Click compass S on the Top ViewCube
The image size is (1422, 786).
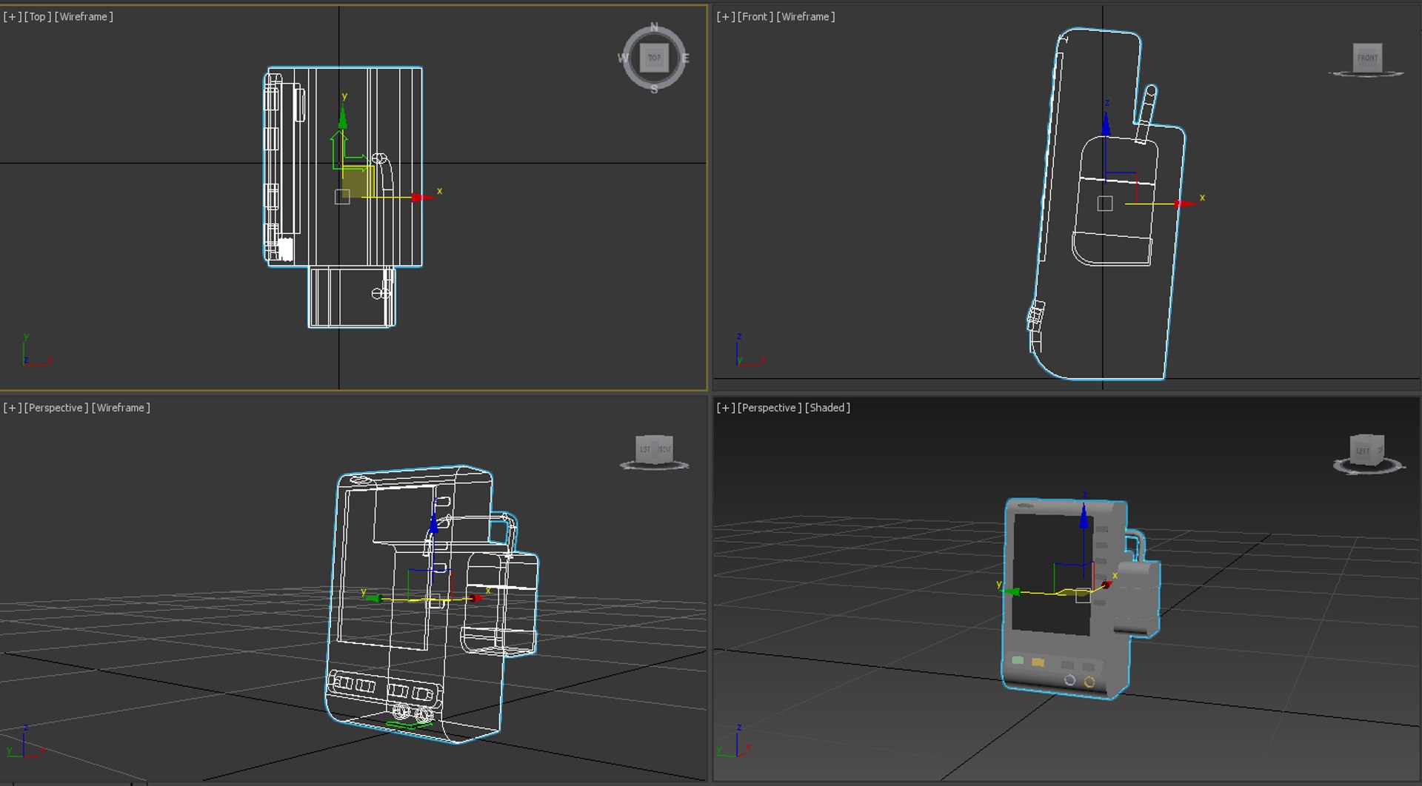[654, 89]
